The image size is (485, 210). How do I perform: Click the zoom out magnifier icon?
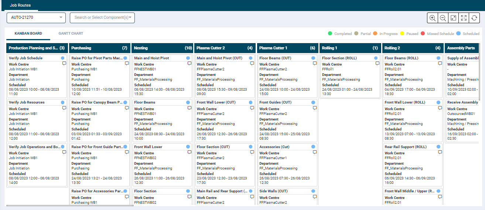pos(443,18)
